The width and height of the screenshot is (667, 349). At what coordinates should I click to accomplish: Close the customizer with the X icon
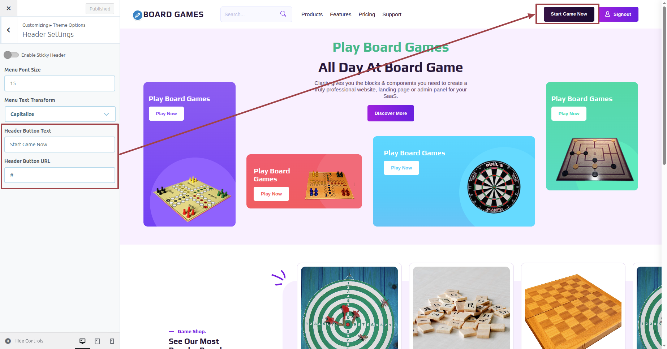[9, 8]
